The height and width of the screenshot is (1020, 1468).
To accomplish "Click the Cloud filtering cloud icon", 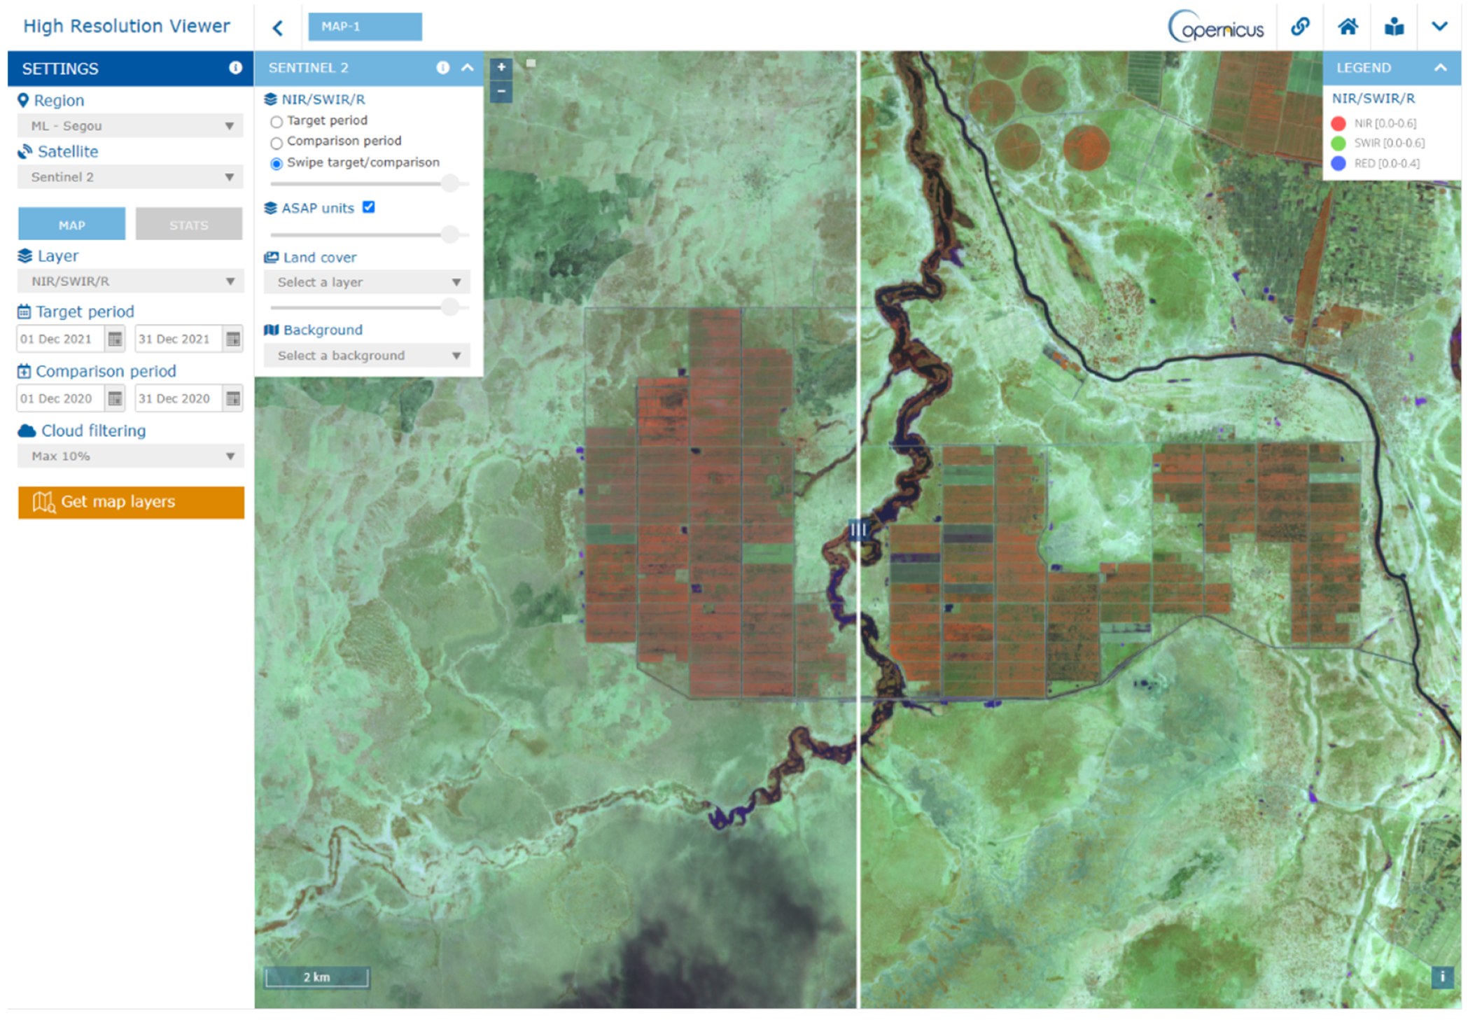I will tap(27, 431).
